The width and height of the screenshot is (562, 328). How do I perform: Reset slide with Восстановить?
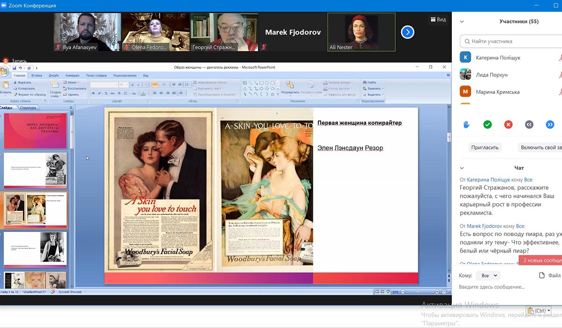tap(74, 89)
